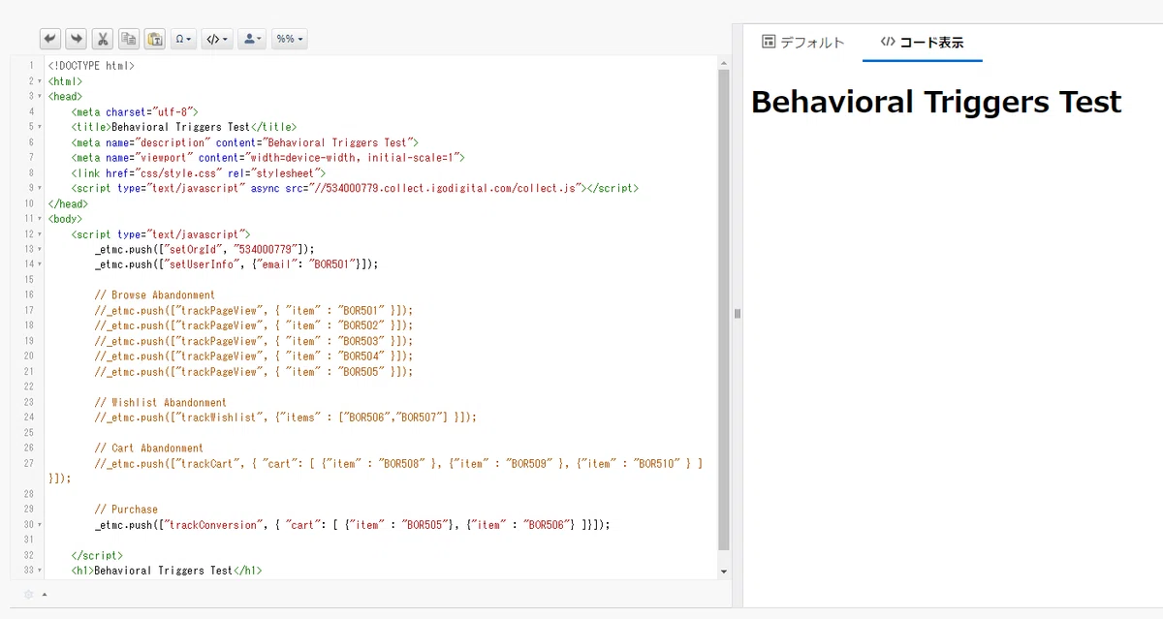Click the setUserInfo email line
Screen dimensions: 1163x619
click(x=236, y=264)
